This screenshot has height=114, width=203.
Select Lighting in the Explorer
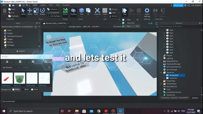coord(170,58)
